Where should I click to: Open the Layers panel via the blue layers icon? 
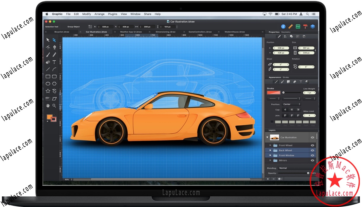click(313, 26)
